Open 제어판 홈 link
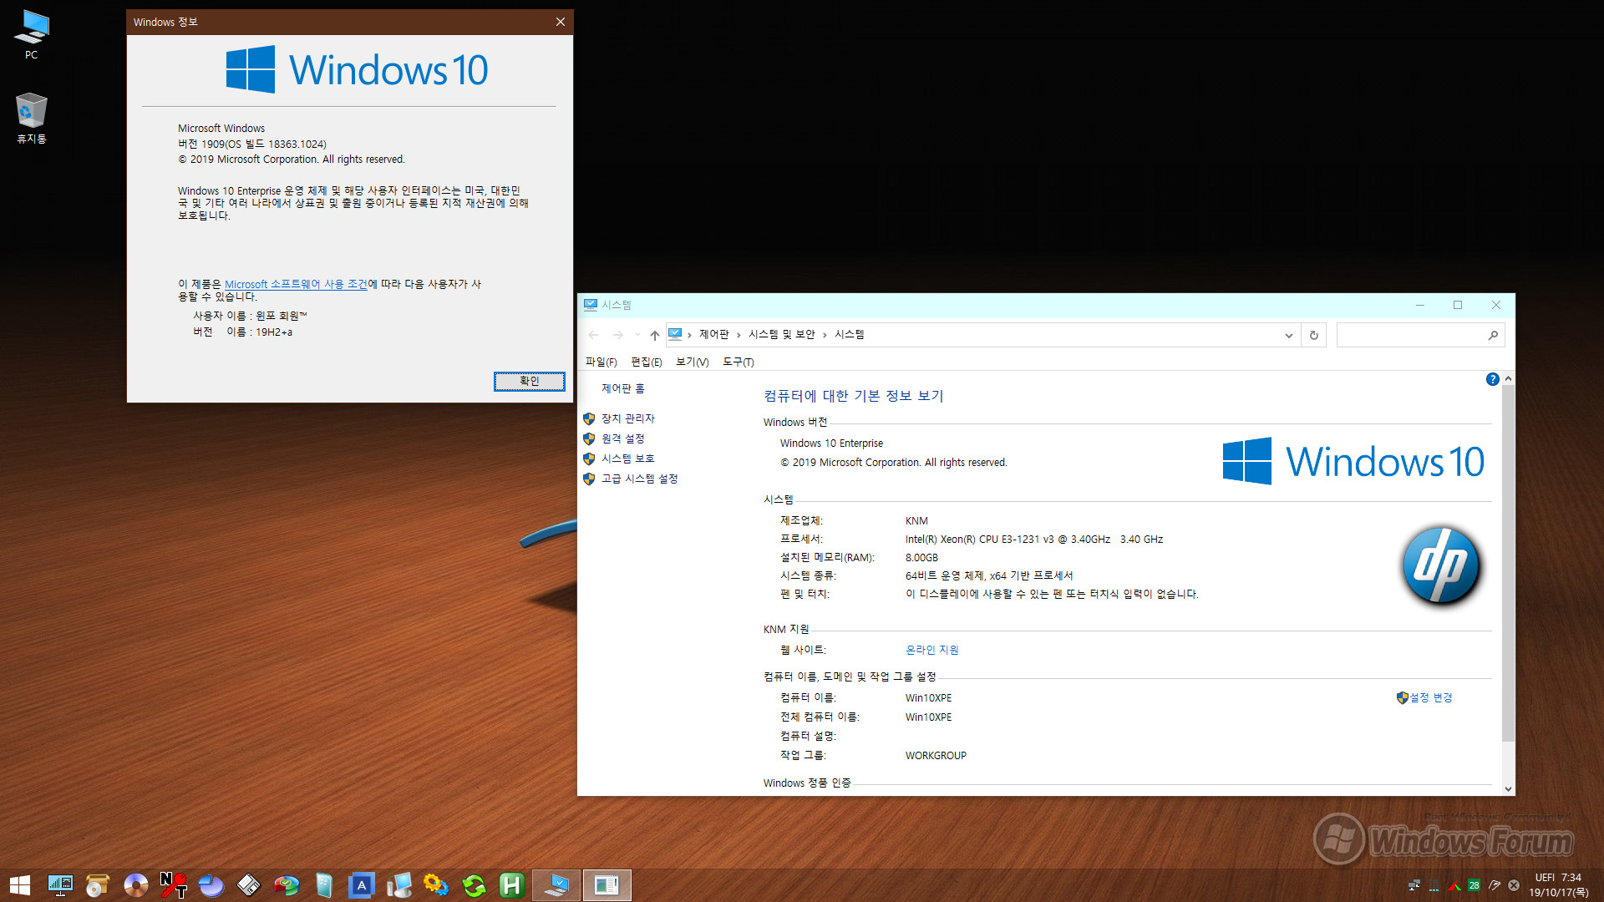 click(623, 388)
